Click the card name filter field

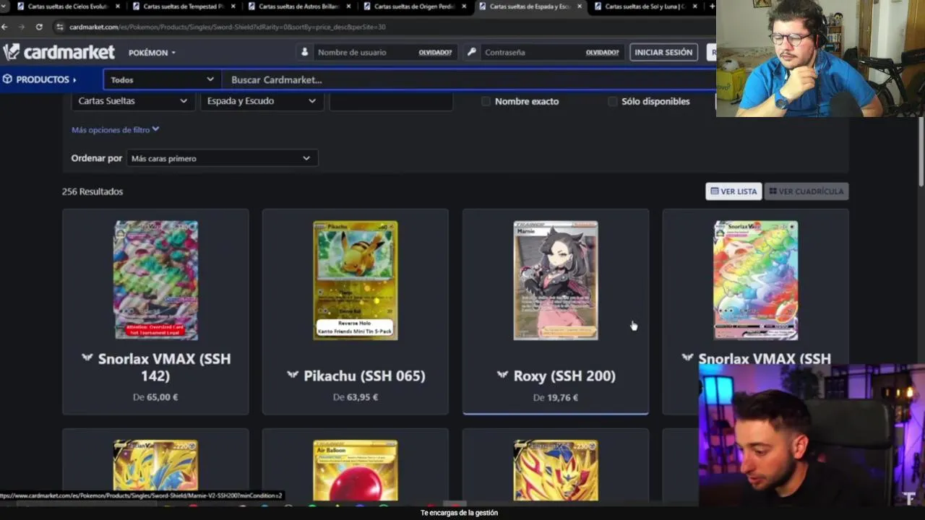point(391,101)
